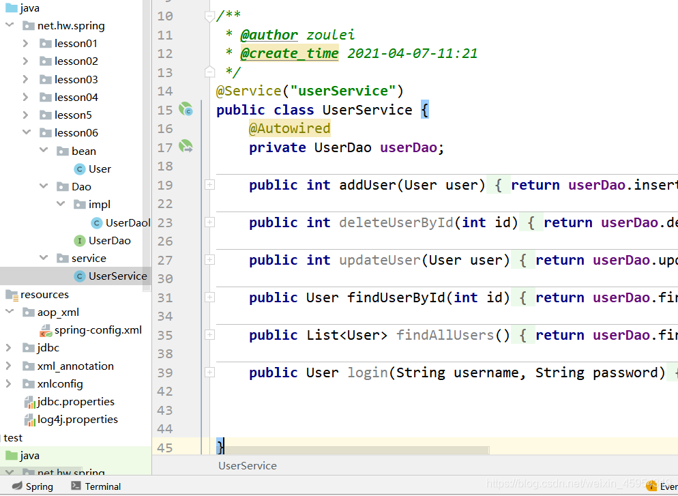The width and height of the screenshot is (678, 496).
Task: Expand the lesson02 package node
Action: click(25, 61)
